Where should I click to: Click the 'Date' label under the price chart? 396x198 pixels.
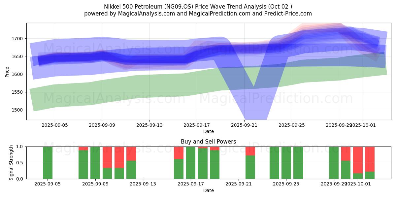click(208, 131)
